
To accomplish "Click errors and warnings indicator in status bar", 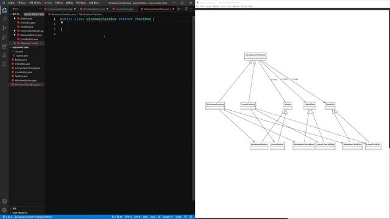I will pos(7,217).
